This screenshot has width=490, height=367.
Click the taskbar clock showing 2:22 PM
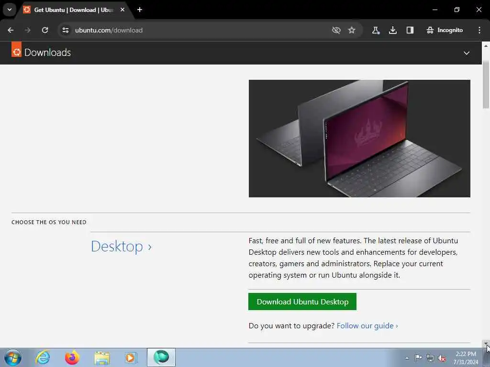(466, 358)
